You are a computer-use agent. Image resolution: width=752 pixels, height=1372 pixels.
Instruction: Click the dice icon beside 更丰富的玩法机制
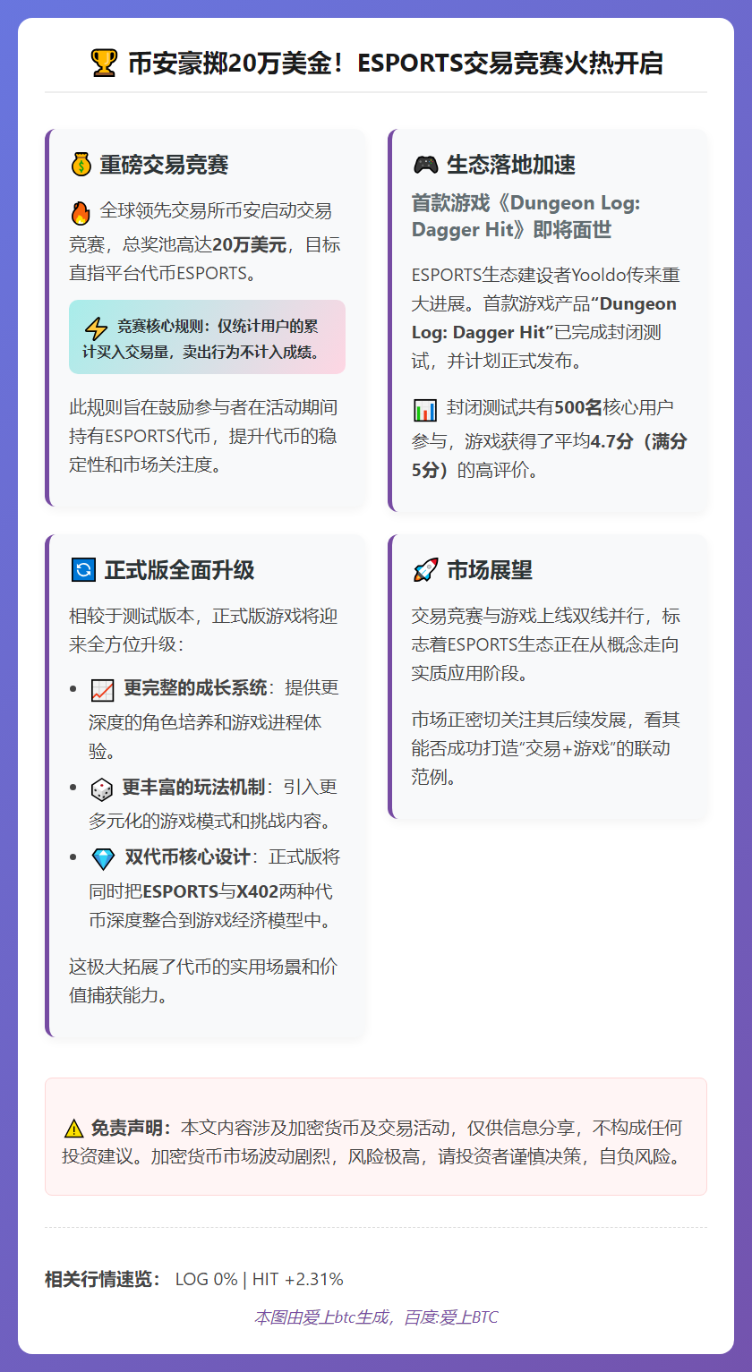point(102,788)
